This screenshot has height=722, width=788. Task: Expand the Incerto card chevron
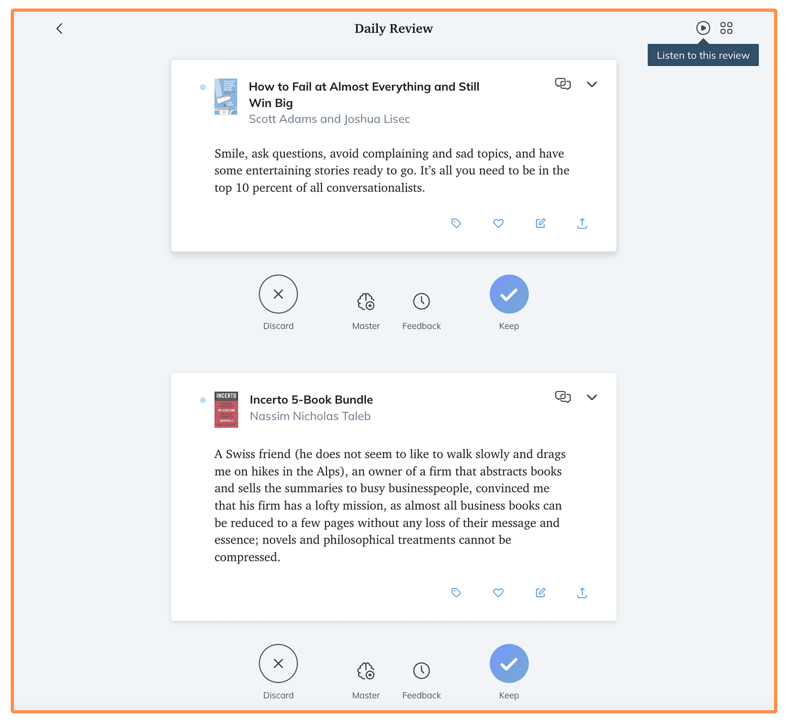coord(592,398)
